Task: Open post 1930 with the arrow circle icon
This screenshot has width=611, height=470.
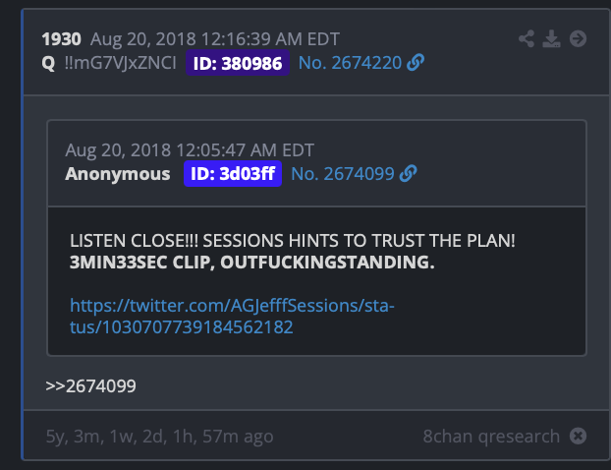Action: pos(578,39)
